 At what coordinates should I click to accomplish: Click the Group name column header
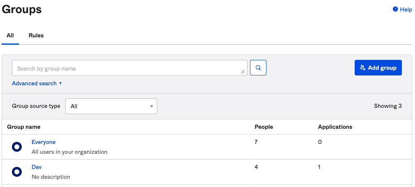24,127
